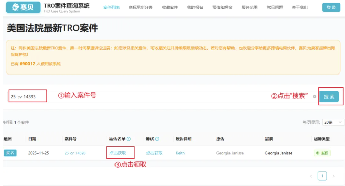Go to pagination page 1

point(322,176)
